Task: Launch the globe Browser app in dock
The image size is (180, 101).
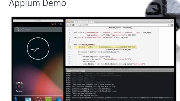Action: coord(58,99)
